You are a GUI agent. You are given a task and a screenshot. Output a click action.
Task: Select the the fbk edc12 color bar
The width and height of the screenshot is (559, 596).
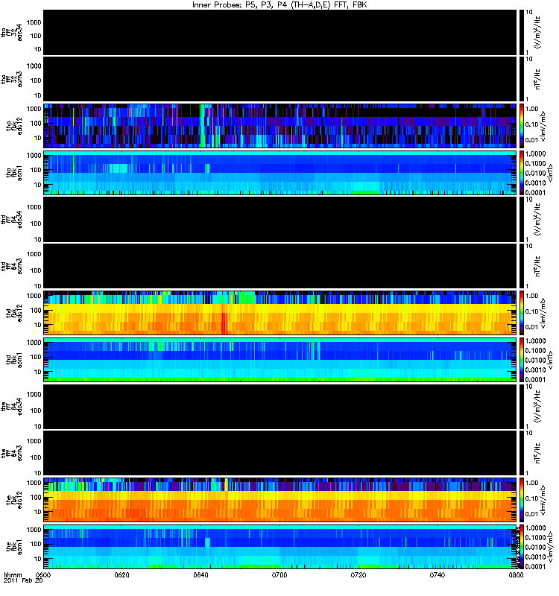(522, 499)
